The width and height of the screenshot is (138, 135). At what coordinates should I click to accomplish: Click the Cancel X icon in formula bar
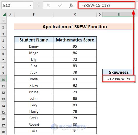[x=48, y=5]
